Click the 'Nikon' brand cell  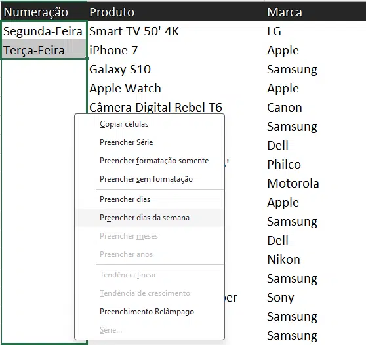click(x=315, y=260)
